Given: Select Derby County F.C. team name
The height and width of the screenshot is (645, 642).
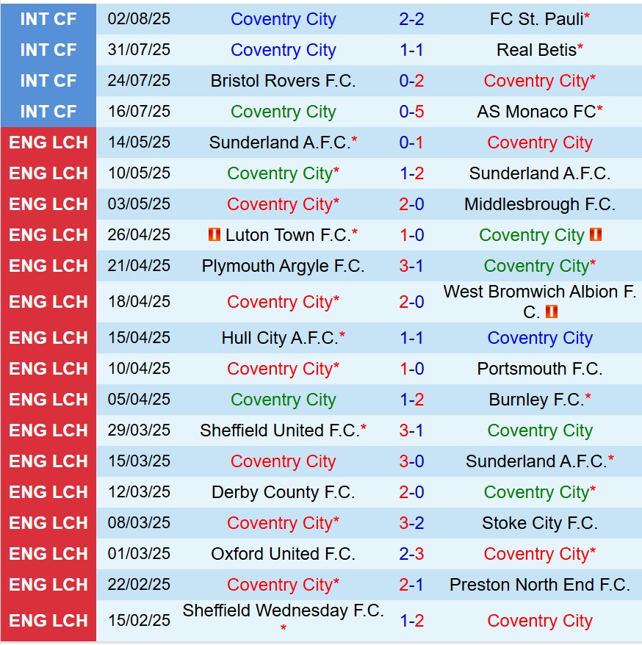Looking at the screenshot, I should [283, 492].
